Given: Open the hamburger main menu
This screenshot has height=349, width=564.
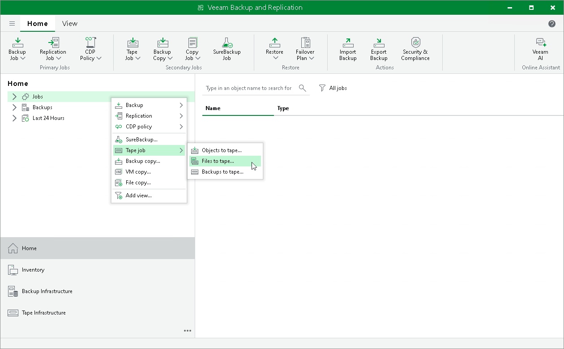Looking at the screenshot, I should click(12, 23).
